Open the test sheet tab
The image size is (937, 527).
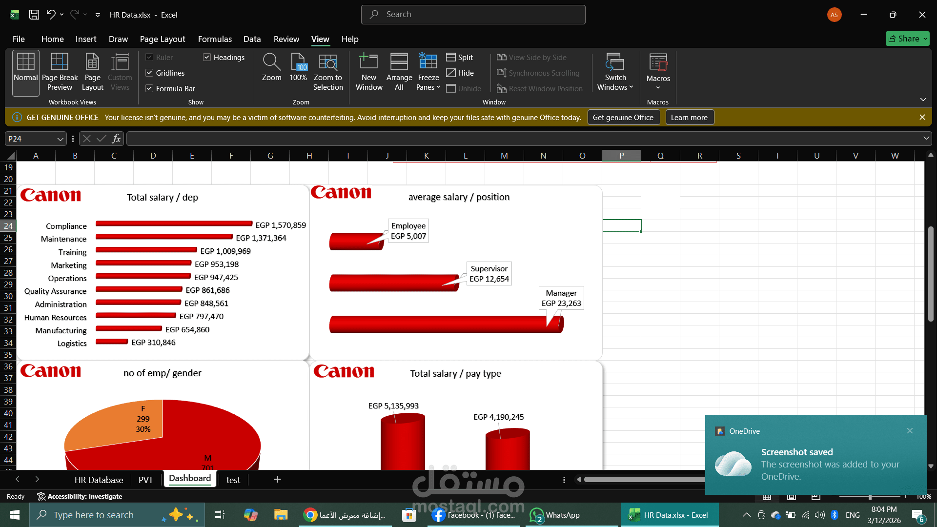[233, 480]
